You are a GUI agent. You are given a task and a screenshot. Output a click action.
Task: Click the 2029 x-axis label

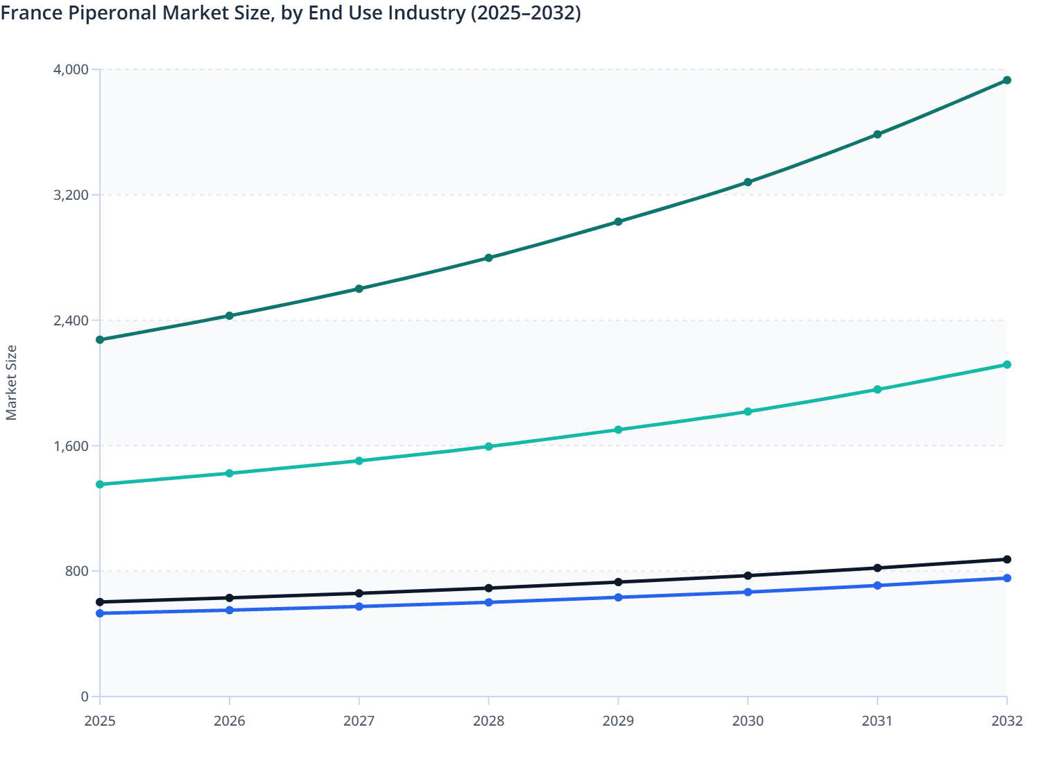click(618, 721)
